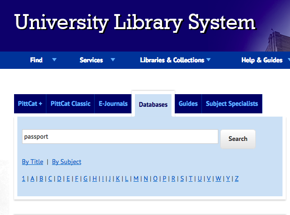Screen dimensions: 290x215
Task: Expand the Find dropdown arrow
Action: pyautogui.click(x=54, y=59)
